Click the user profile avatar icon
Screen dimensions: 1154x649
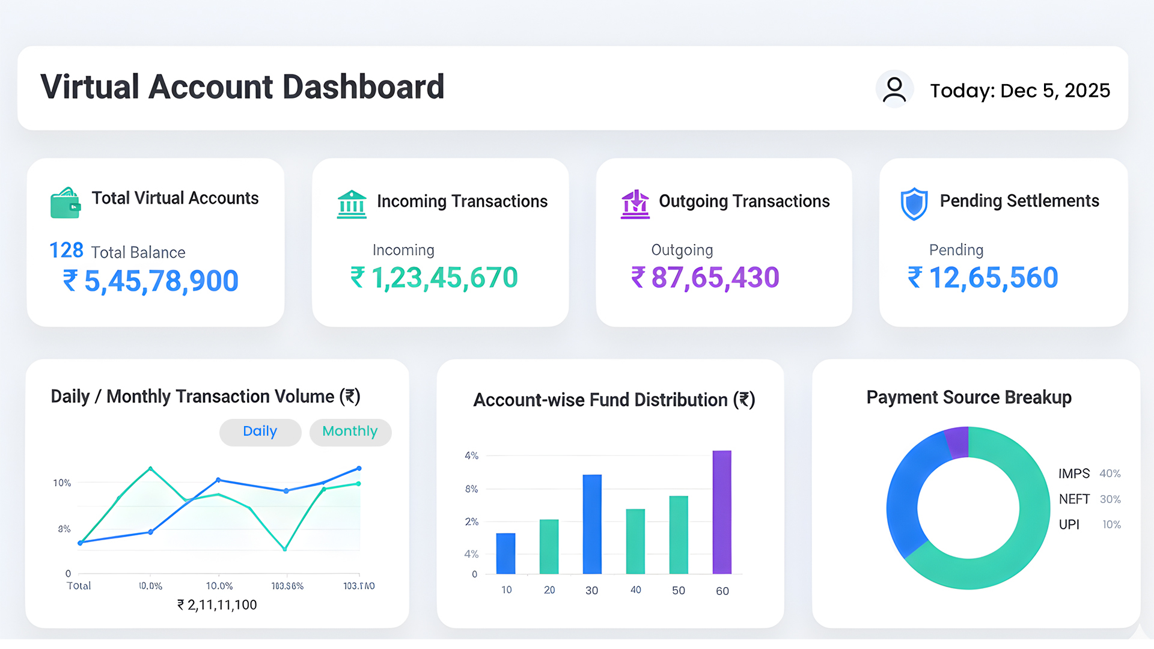pyautogui.click(x=894, y=90)
